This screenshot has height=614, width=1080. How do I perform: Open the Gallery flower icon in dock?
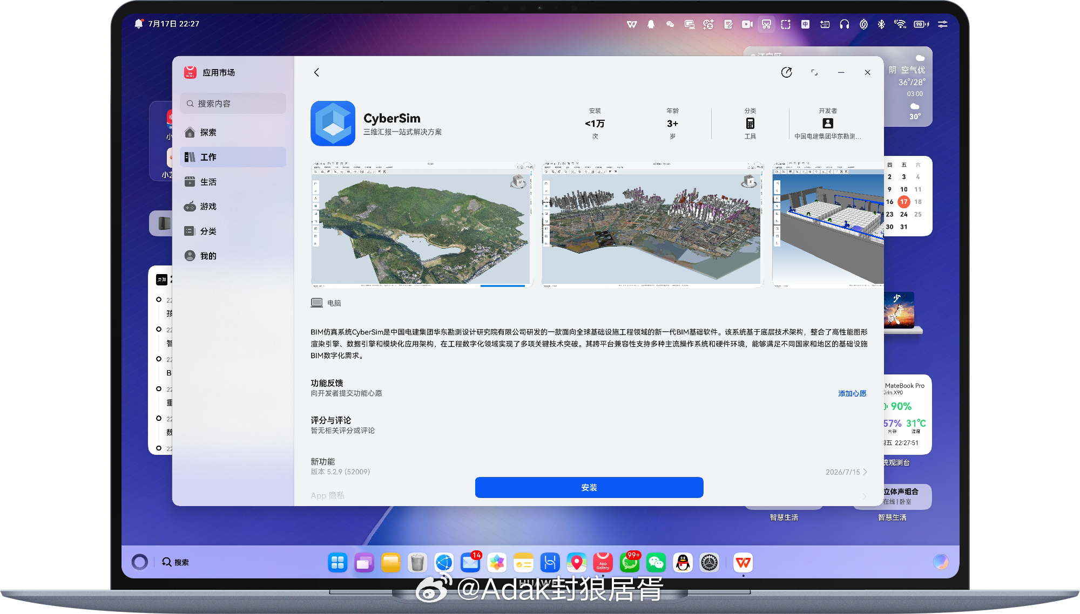tap(497, 563)
